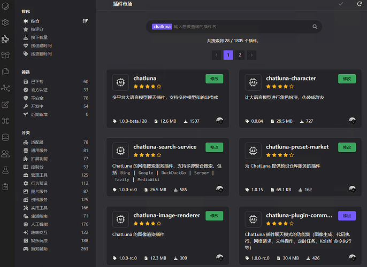Click 修改 button on chatluna-character card
This screenshot has width=367, height=267.
point(347,78)
